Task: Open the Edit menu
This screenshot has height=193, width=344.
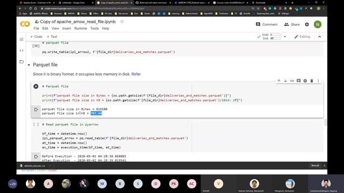Action: pos(45,28)
